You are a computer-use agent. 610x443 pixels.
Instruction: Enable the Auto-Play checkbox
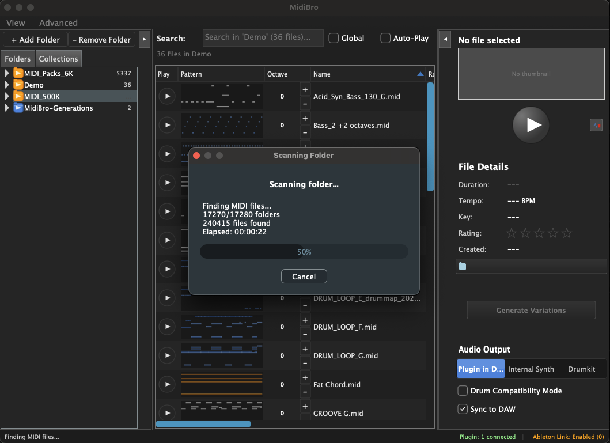[x=385, y=38]
